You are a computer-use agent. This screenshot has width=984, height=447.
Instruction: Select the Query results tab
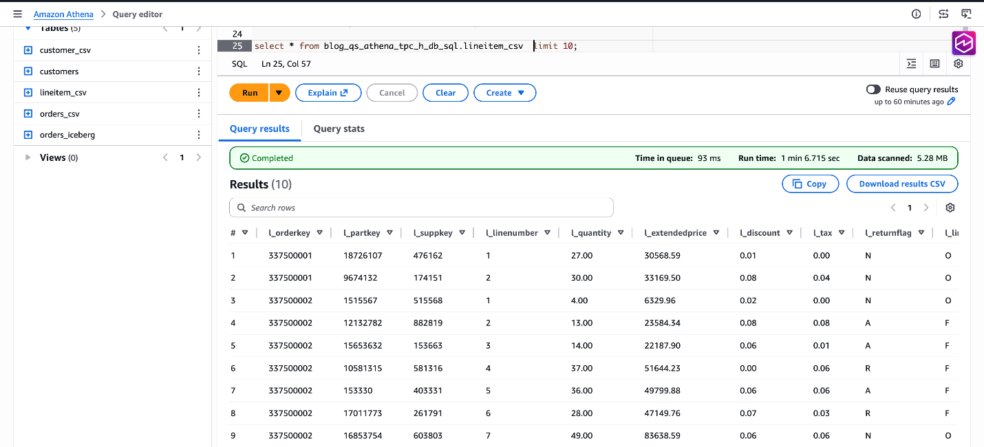pos(259,129)
